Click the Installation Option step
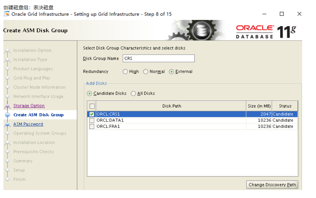316x198 pixels. coord(32,50)
